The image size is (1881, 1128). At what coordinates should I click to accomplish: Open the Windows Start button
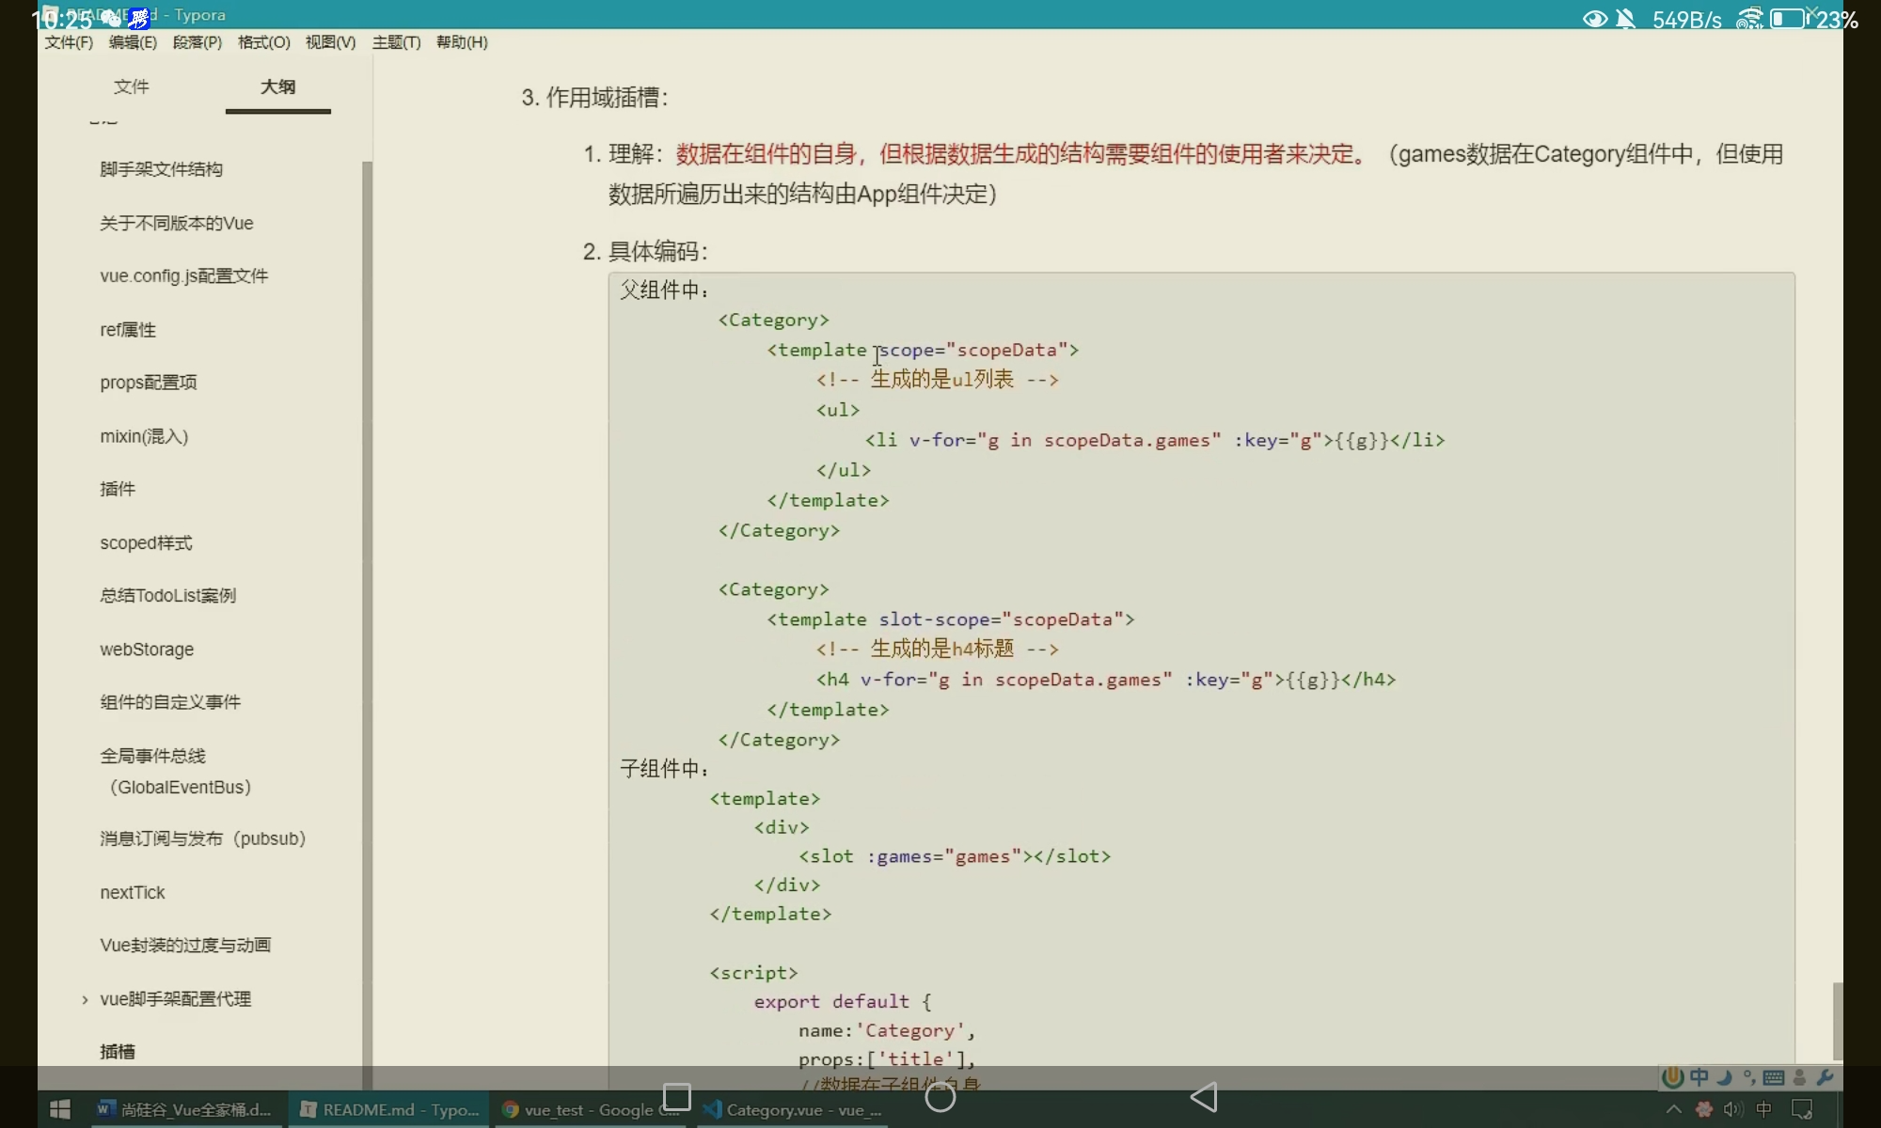60,1109
